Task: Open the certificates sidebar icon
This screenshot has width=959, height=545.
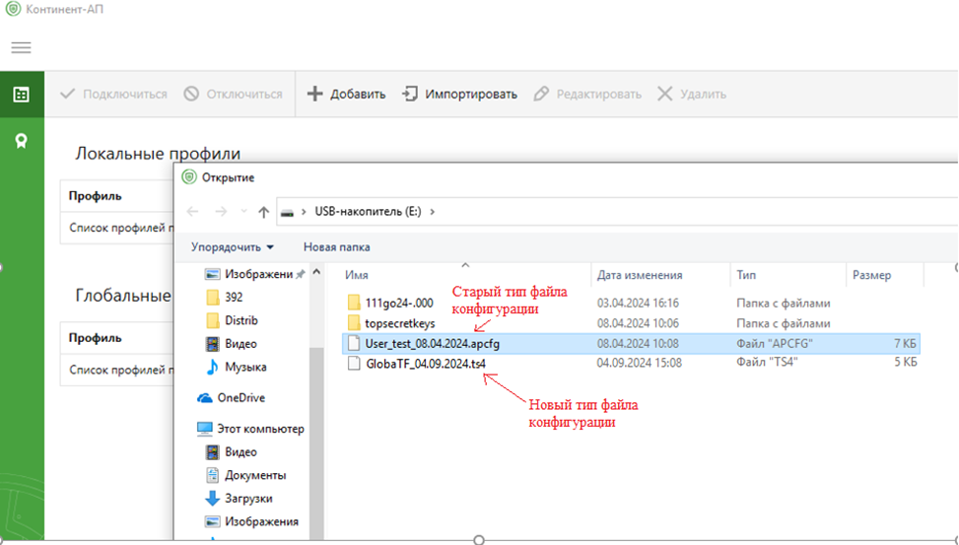Action: [21, 141]
